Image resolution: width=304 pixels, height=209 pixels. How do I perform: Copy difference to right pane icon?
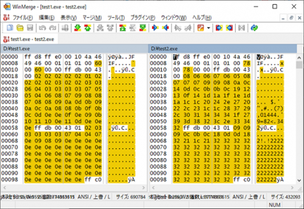[x=155, y=28]
